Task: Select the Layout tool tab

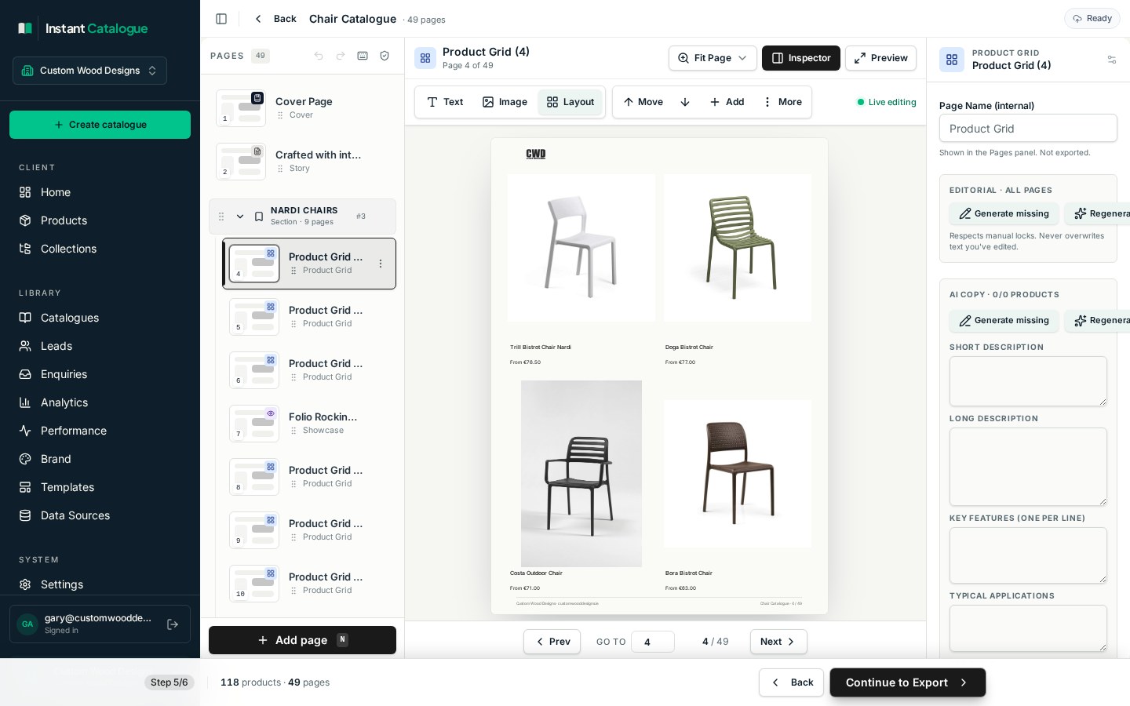Action: 570,102
